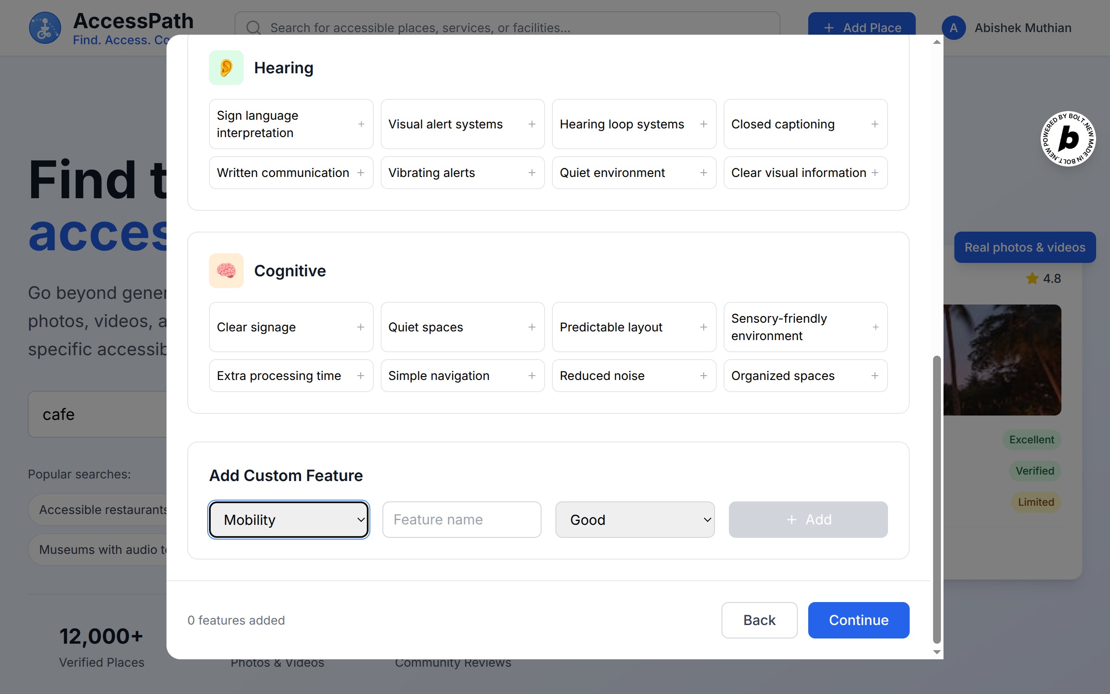Click plus icon on Organized spaces
The image size is (1110, 694).
click(x=875, y=376)
